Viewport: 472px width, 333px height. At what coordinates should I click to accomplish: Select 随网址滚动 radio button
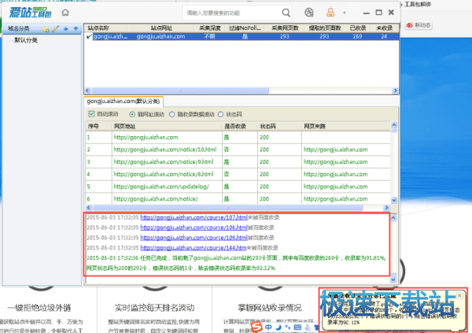132,114
